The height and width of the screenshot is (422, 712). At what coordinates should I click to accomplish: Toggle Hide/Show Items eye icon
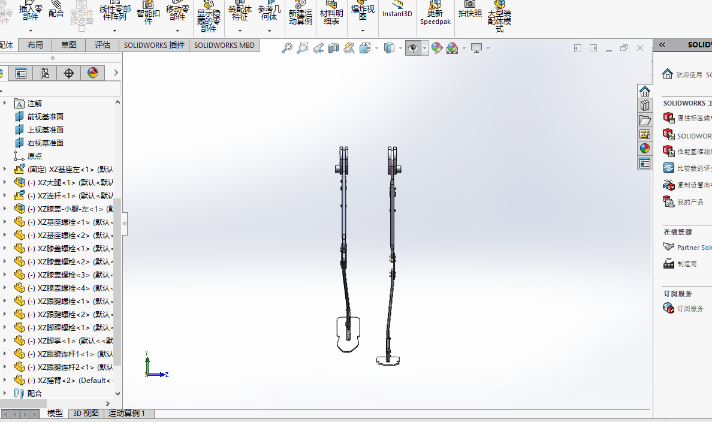point(413,48)
